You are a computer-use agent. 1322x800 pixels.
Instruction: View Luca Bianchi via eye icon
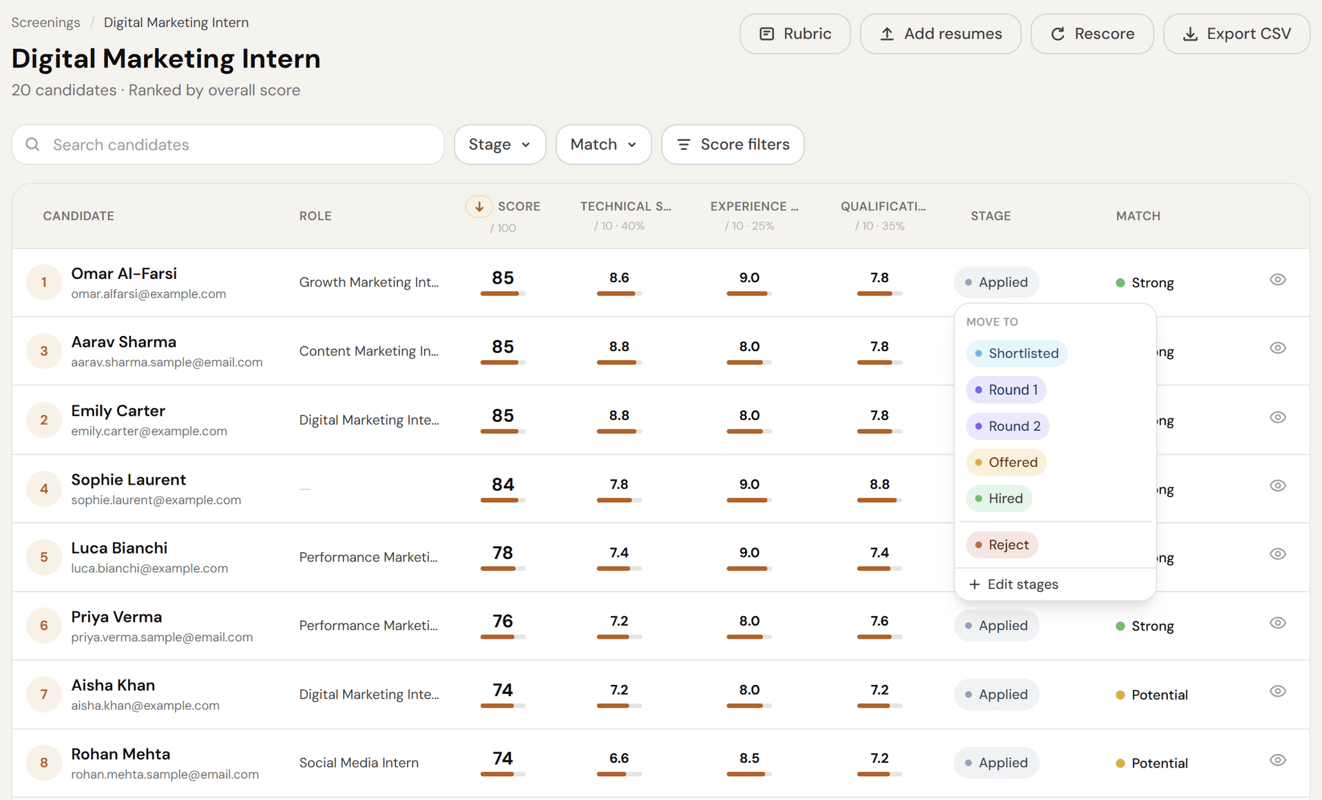pos(1277,554)
